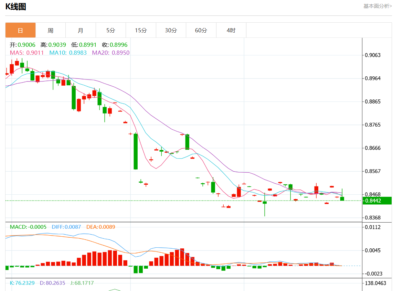Click the MA10: 0.8983 indicator label
The image size is (393, 291).
point(68,53)
